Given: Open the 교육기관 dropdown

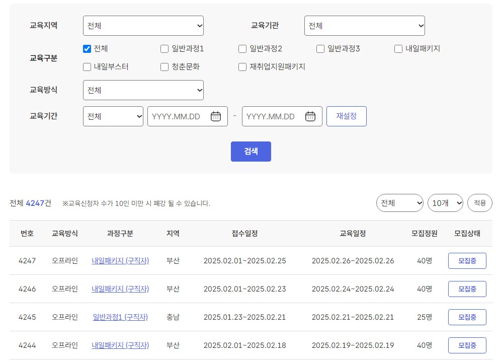Looking at the screenshot, I should (x=364, y=25).
